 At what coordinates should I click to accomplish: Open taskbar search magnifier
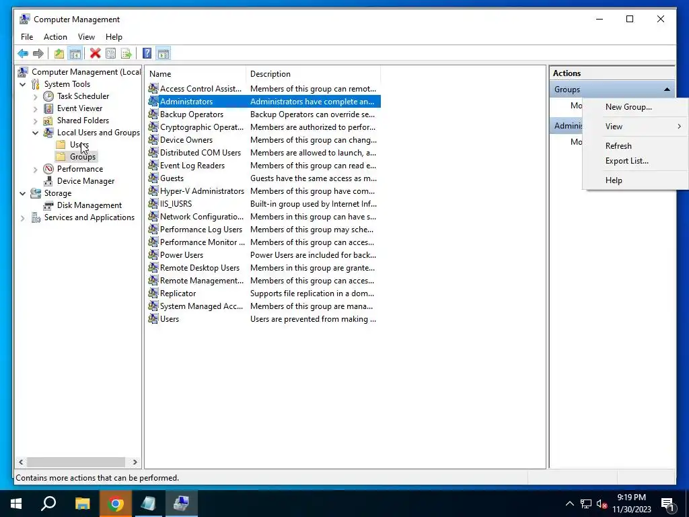pyautogui.click(x=48, y=504)
